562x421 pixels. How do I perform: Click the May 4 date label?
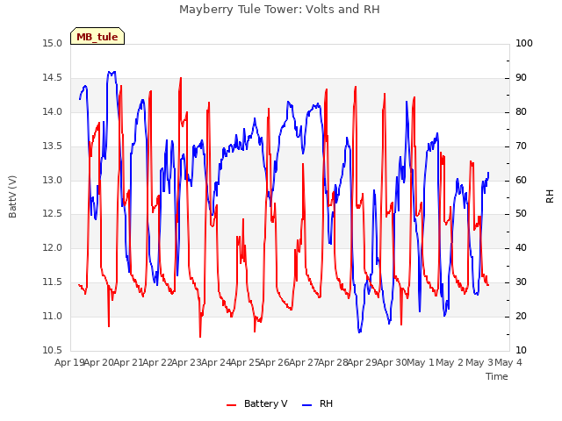508,363
